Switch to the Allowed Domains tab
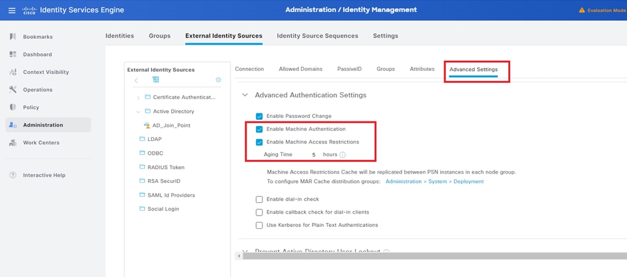This screenshot has width=627, height=277. click(301, 69)
